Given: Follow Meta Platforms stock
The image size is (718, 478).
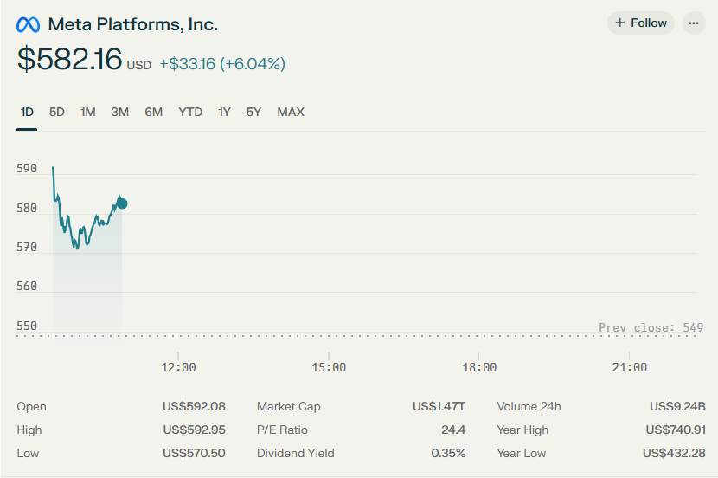Looking at the screenshot, I should point(641,23).
